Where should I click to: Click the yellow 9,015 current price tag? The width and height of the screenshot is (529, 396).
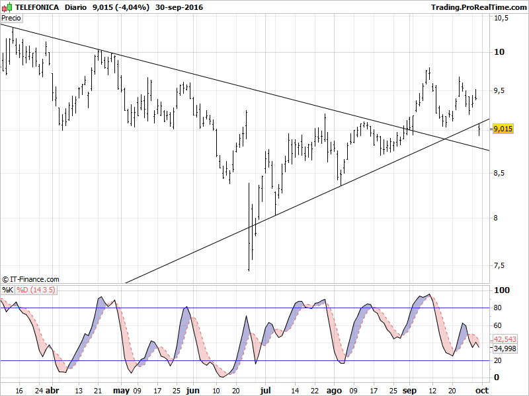pyautogui.click(x=503, y=129)
